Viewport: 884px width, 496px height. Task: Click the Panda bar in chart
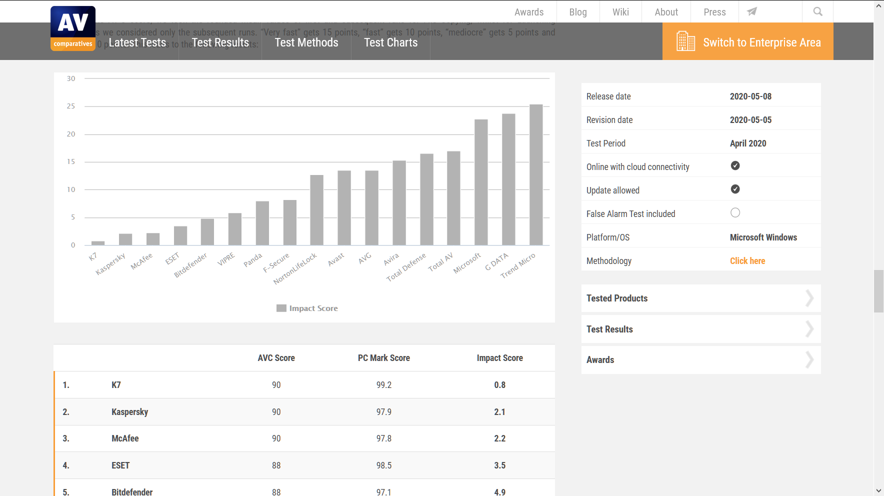click(x=262, y=223)
